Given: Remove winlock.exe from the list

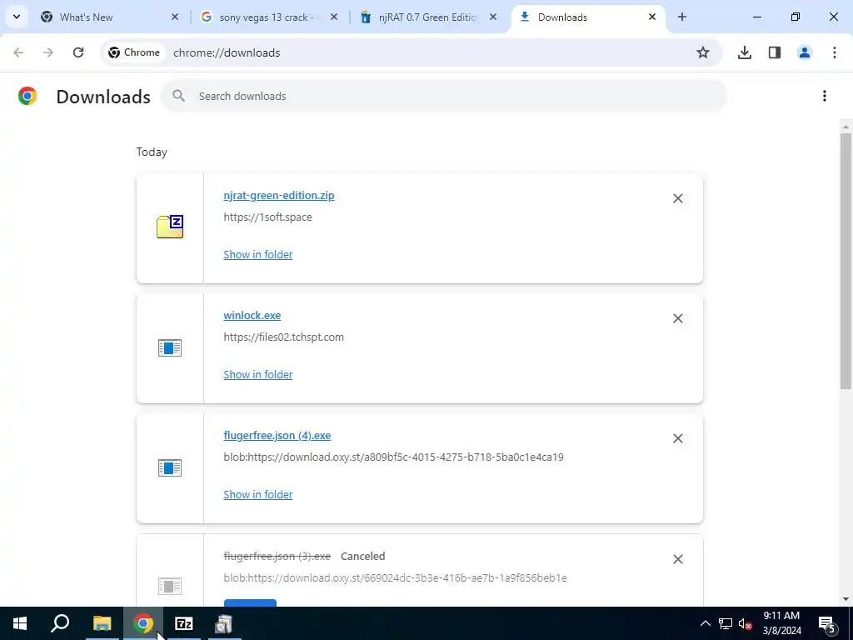Looking at the screenshot, I should (678, 318).
